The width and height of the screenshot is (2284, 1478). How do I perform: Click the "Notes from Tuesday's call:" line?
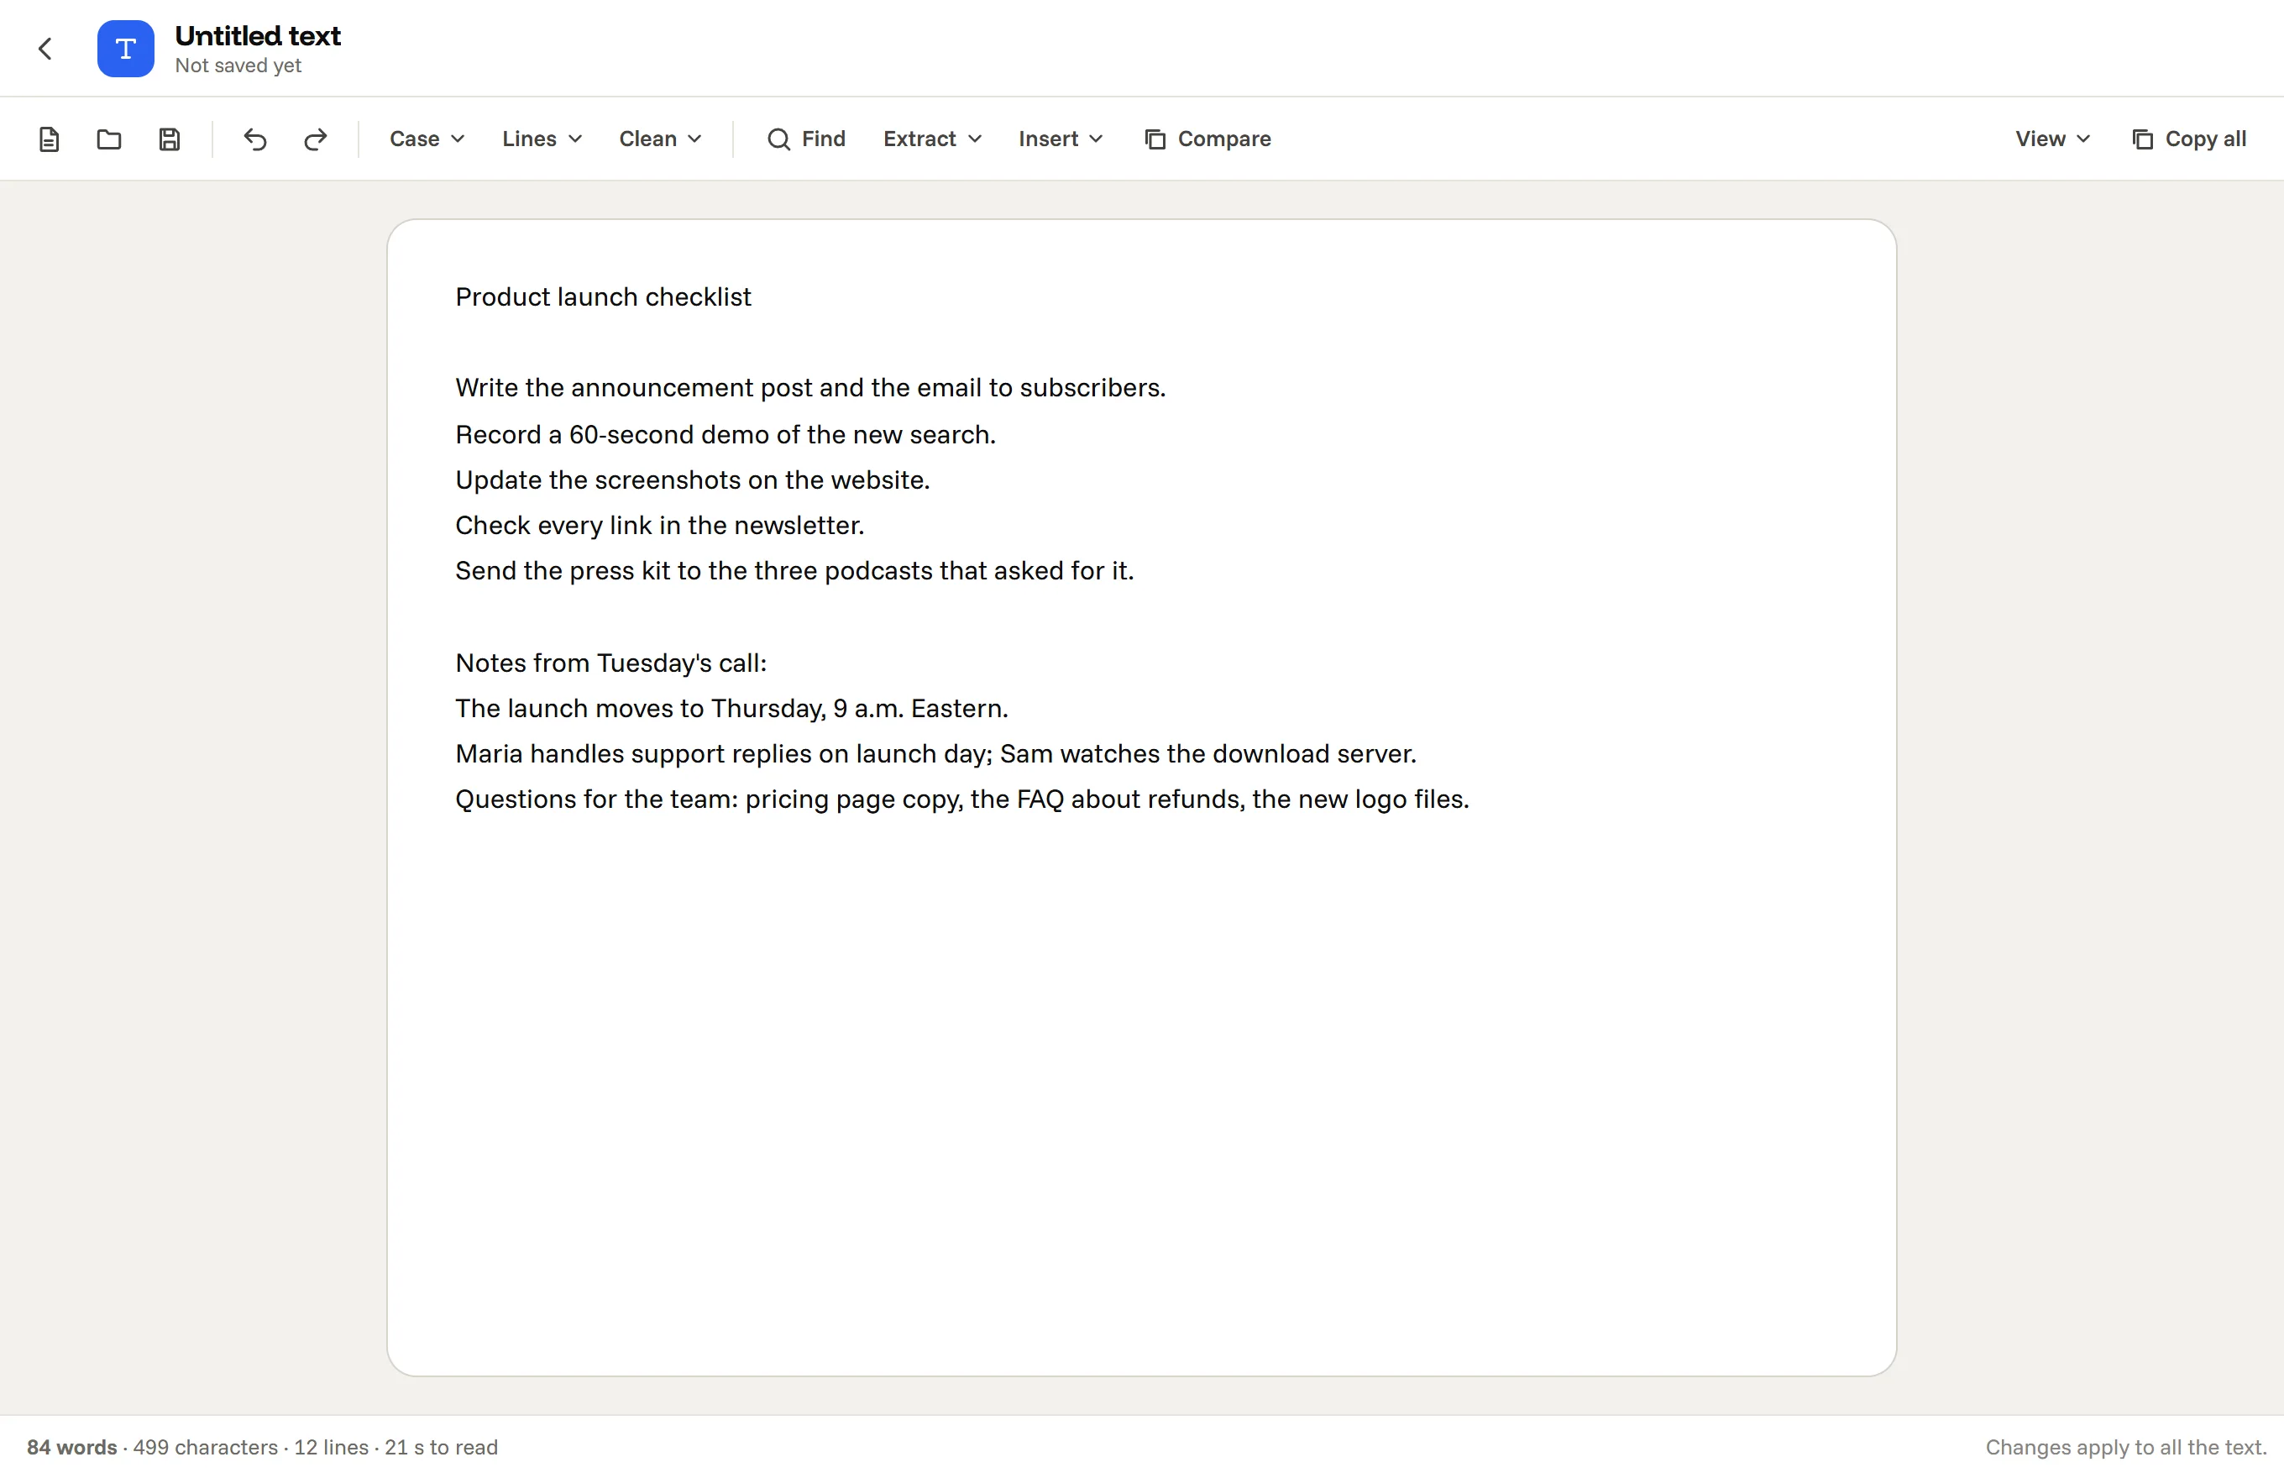(x=610, y=663)
